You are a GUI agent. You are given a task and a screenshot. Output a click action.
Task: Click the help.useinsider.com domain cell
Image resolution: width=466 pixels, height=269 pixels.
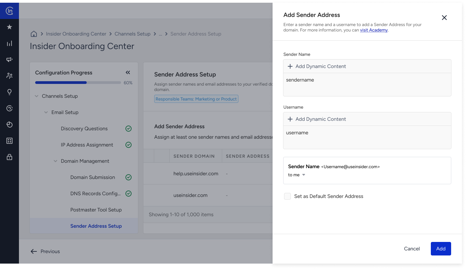tap(196, 174)
